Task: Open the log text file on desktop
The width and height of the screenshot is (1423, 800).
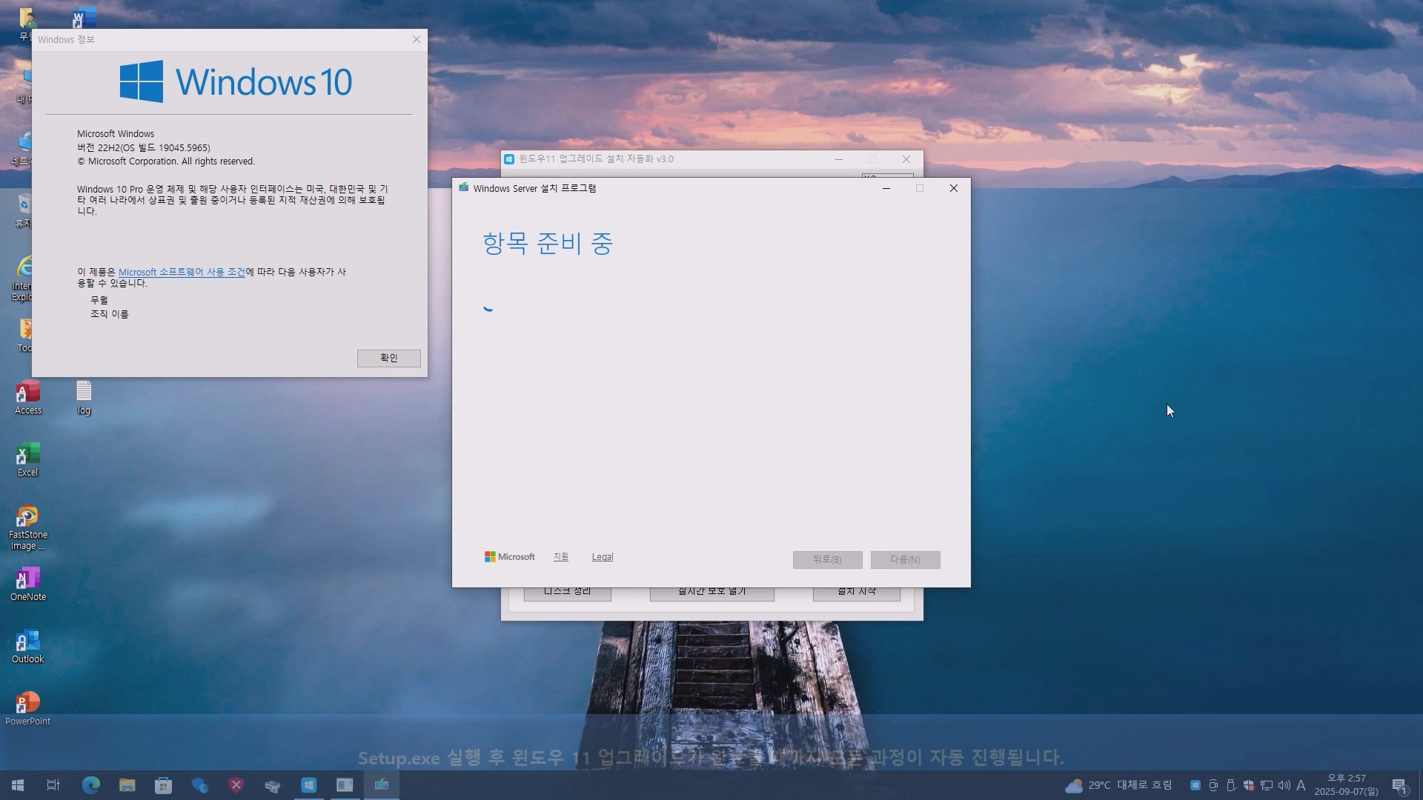Action: (84, 398)
